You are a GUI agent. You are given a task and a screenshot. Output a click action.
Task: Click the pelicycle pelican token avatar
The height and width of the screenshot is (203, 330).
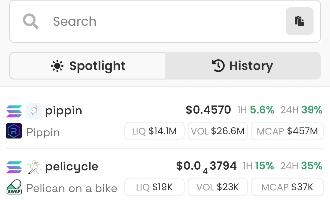34,167
